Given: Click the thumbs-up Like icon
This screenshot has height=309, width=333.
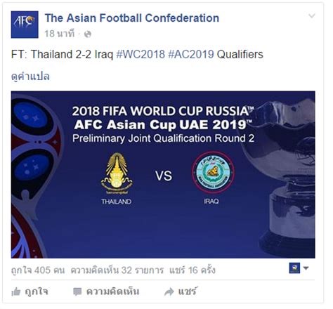Looking at the screenshot, I should click(16, 291).
